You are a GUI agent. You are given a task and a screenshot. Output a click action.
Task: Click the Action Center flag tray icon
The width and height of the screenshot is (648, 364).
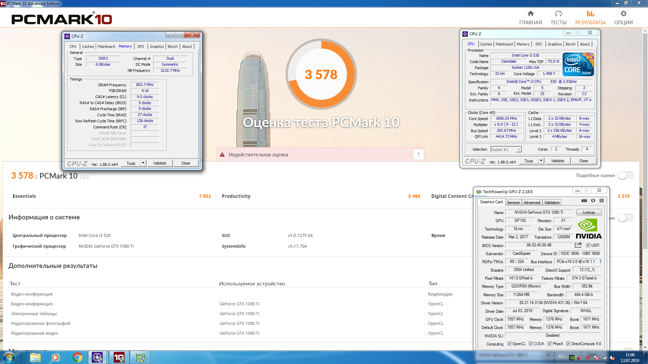596,358
